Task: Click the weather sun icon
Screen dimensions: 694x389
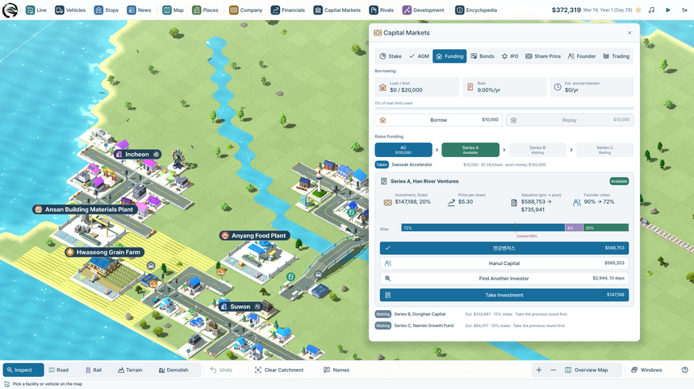Action: pos(638,10)
